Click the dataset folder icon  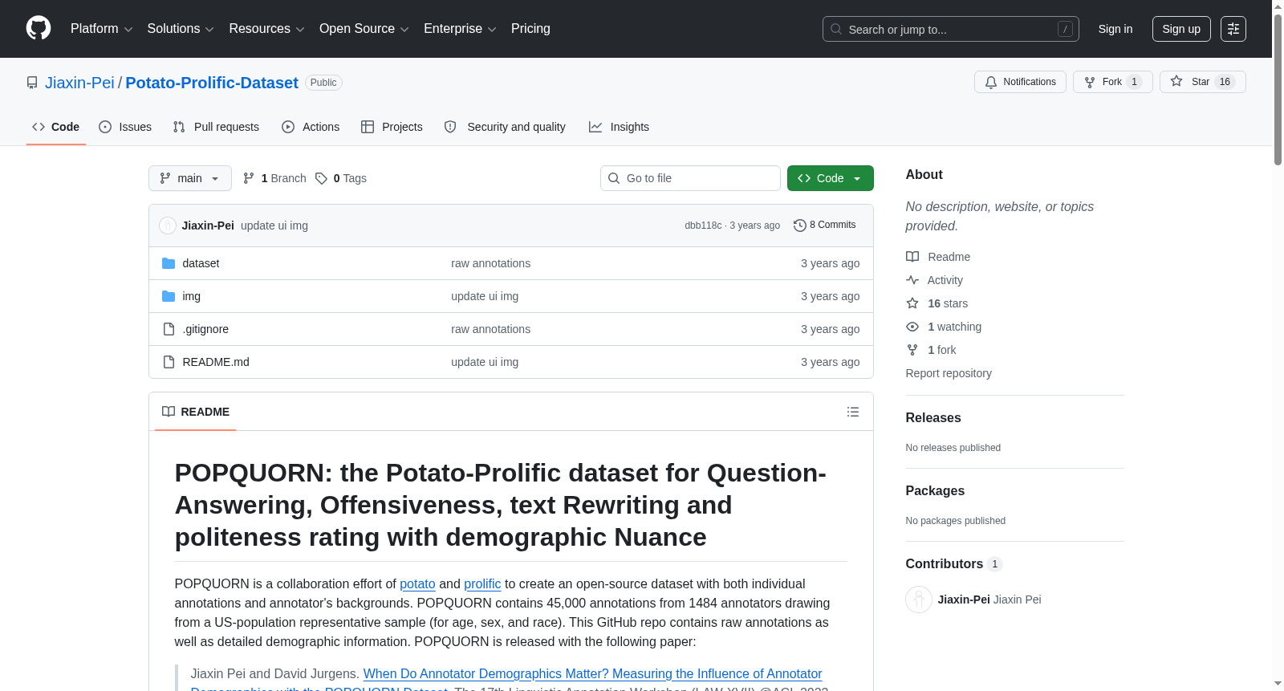(169, 263)
